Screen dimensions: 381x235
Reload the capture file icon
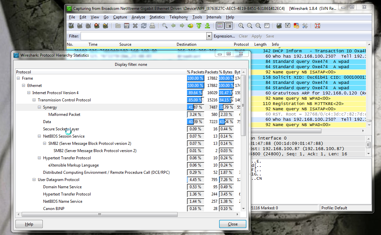click(x=143, y=26)
